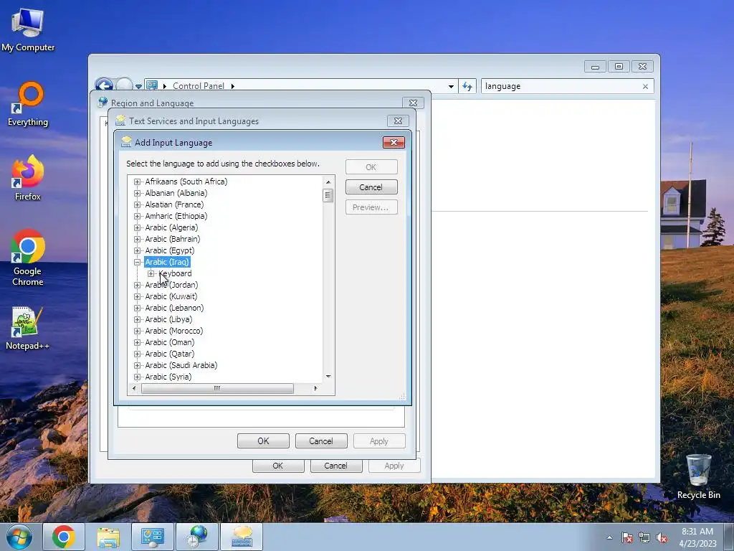
Task: Select Arabic (Saudi Arabia) entry
Action: pyautogui.click(x=181, y=365)
